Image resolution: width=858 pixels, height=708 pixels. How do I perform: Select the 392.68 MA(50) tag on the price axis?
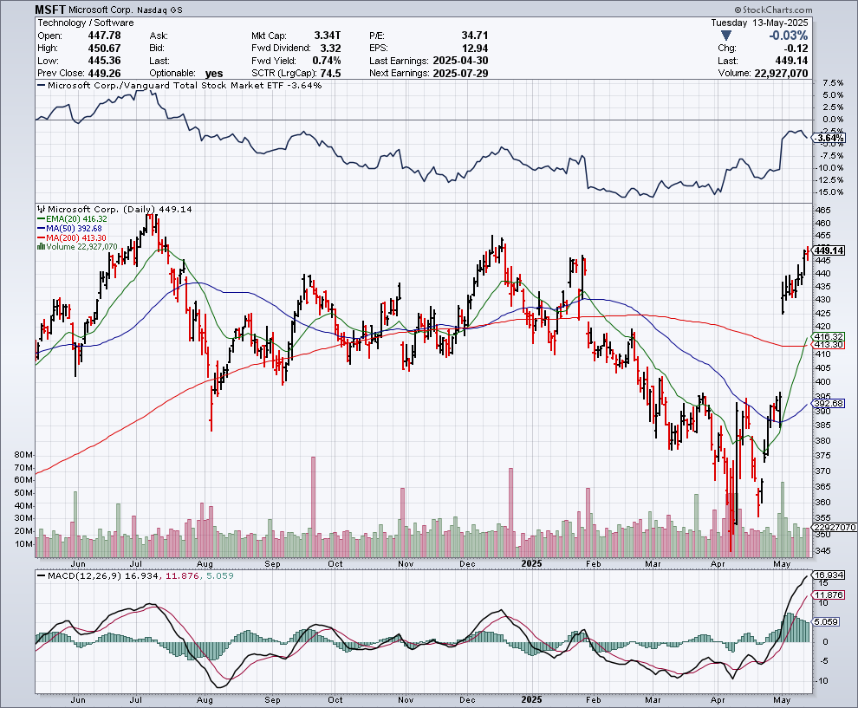click(829, 403)
